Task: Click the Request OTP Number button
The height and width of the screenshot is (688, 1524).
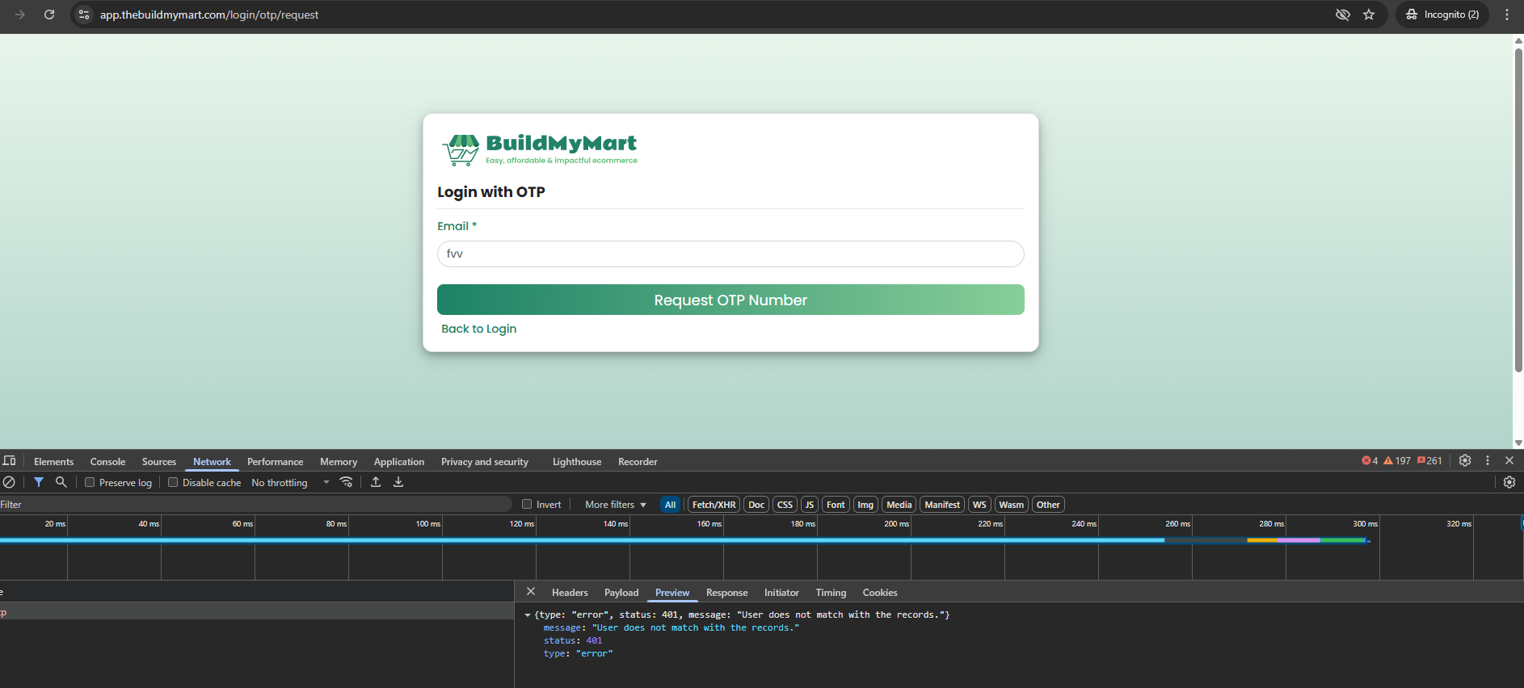Action: 730,300
